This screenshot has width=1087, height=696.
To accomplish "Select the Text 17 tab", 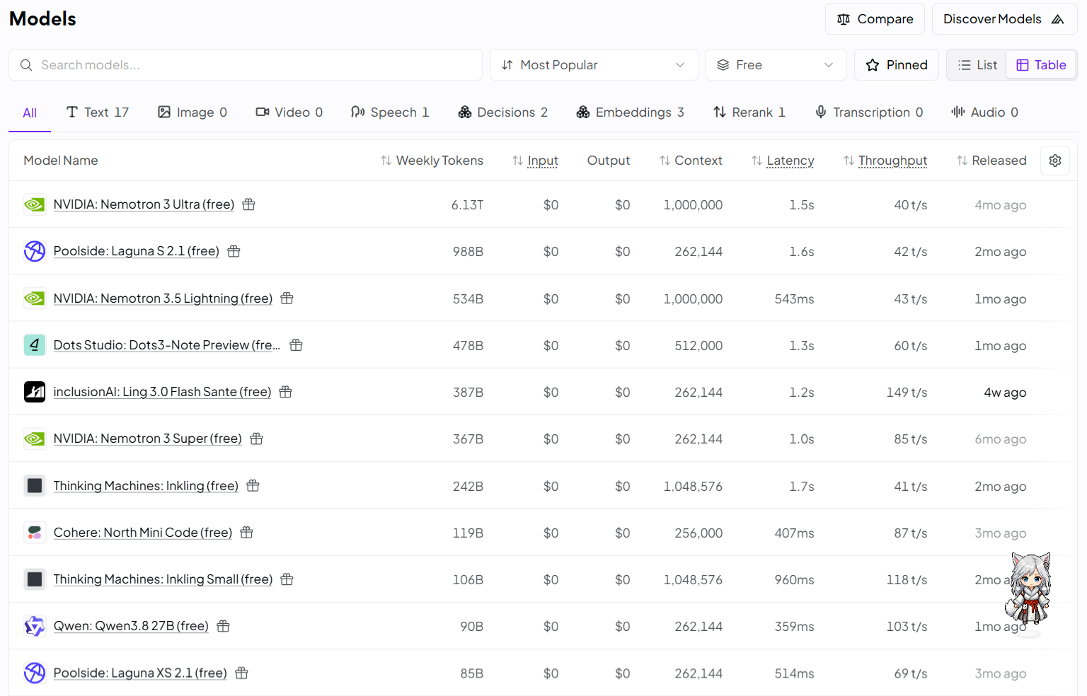I will click(98, 112).
